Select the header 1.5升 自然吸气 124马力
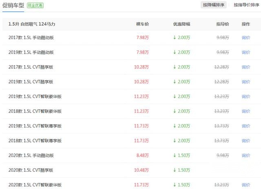This screenshot has height=190, width=261. tap(32, 24)
